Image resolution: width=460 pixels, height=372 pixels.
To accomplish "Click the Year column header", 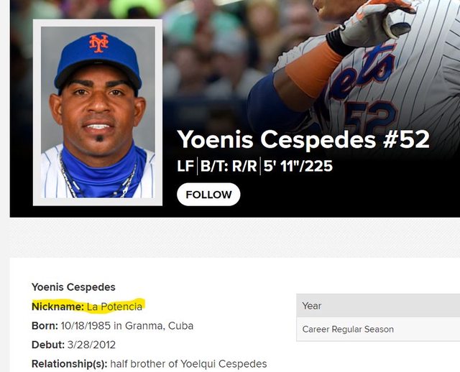I will [x=312, y=306].
